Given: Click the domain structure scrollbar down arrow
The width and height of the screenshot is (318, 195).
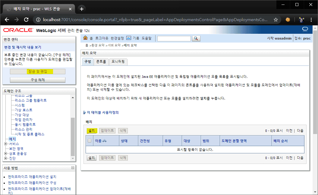Looking at the screenshot, I should point(73,158).
